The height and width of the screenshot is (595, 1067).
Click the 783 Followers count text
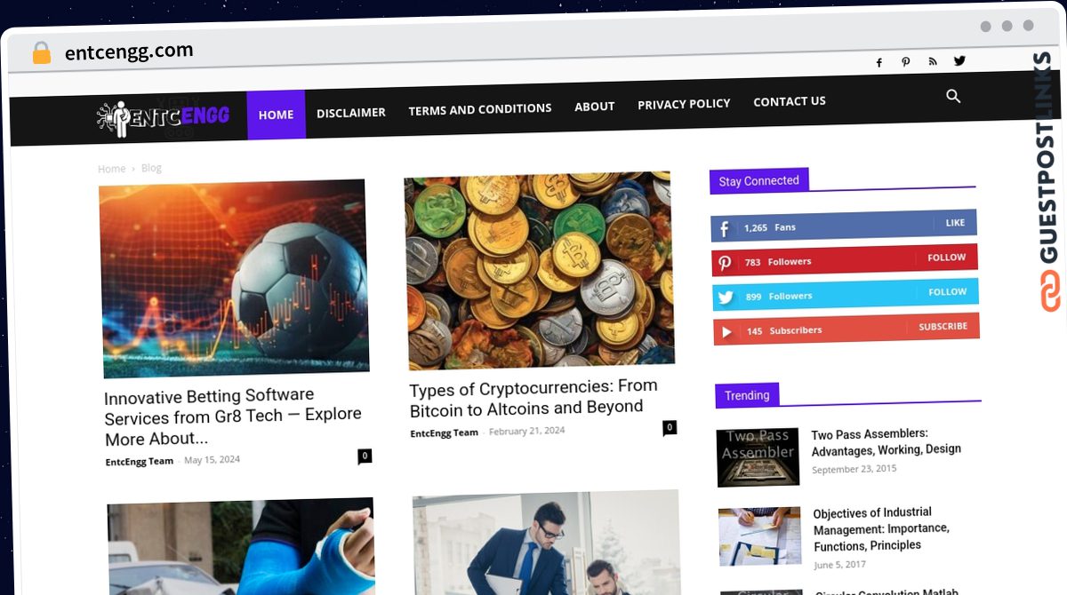(778, 262)
